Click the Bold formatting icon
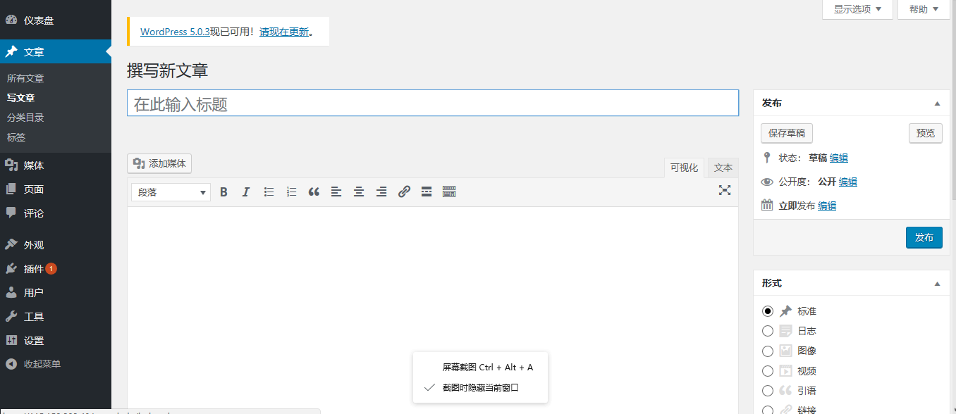Screen dimensions: 956x414 coord(223,192)
